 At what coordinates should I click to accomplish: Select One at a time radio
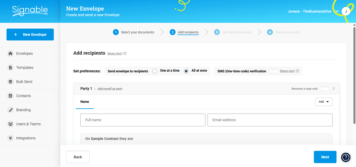(x=155, y=71)
